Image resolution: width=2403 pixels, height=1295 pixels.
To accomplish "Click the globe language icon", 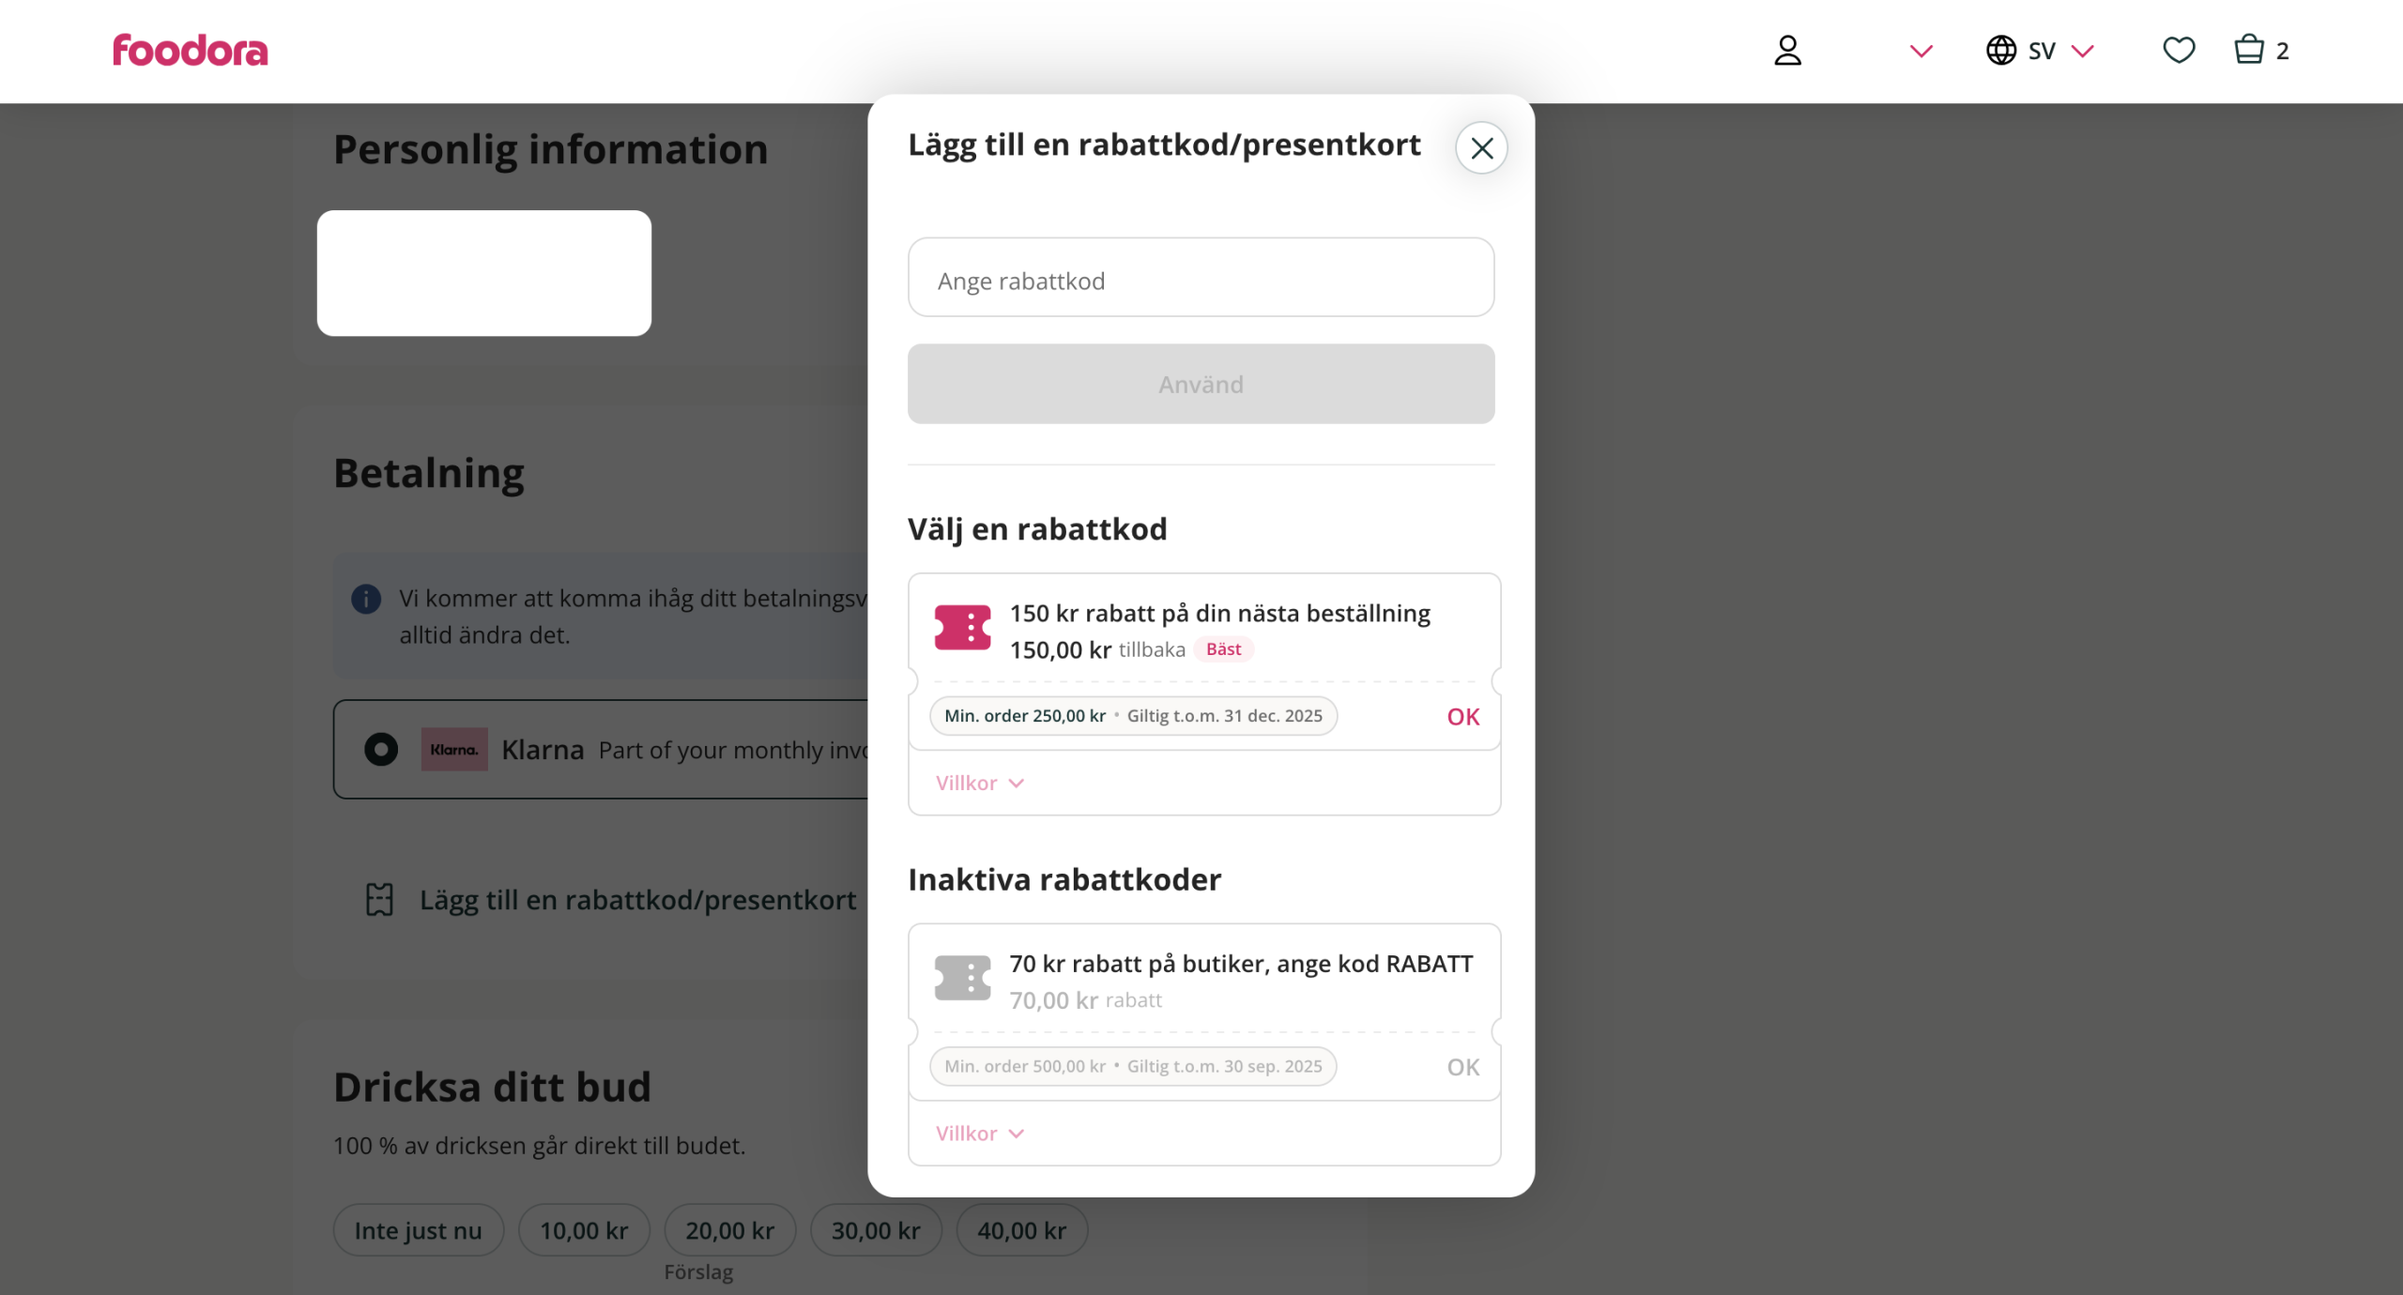I will coord(2000,51).
